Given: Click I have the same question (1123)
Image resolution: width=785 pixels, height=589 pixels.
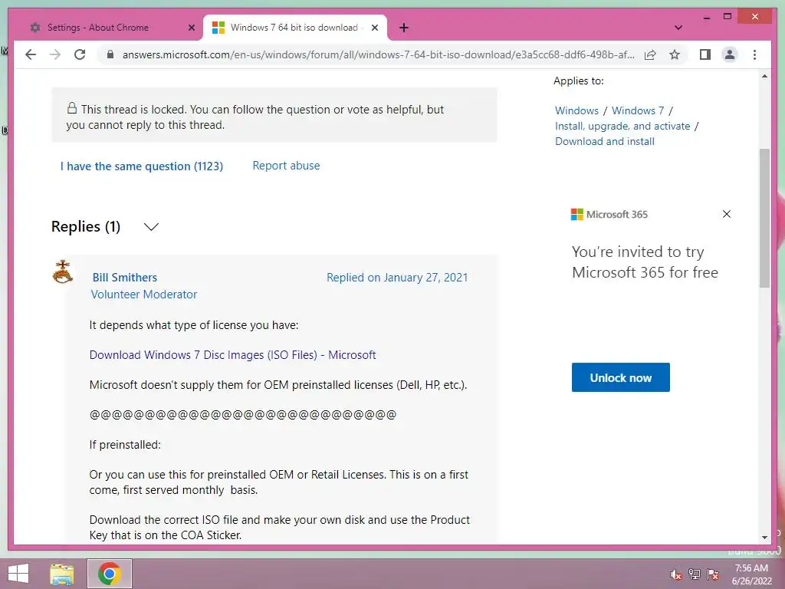Looking at the screenshot, I should click(x=142, y=166).
